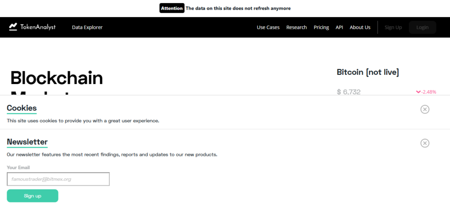Click the data does not refresh notice

pos(238,8)
